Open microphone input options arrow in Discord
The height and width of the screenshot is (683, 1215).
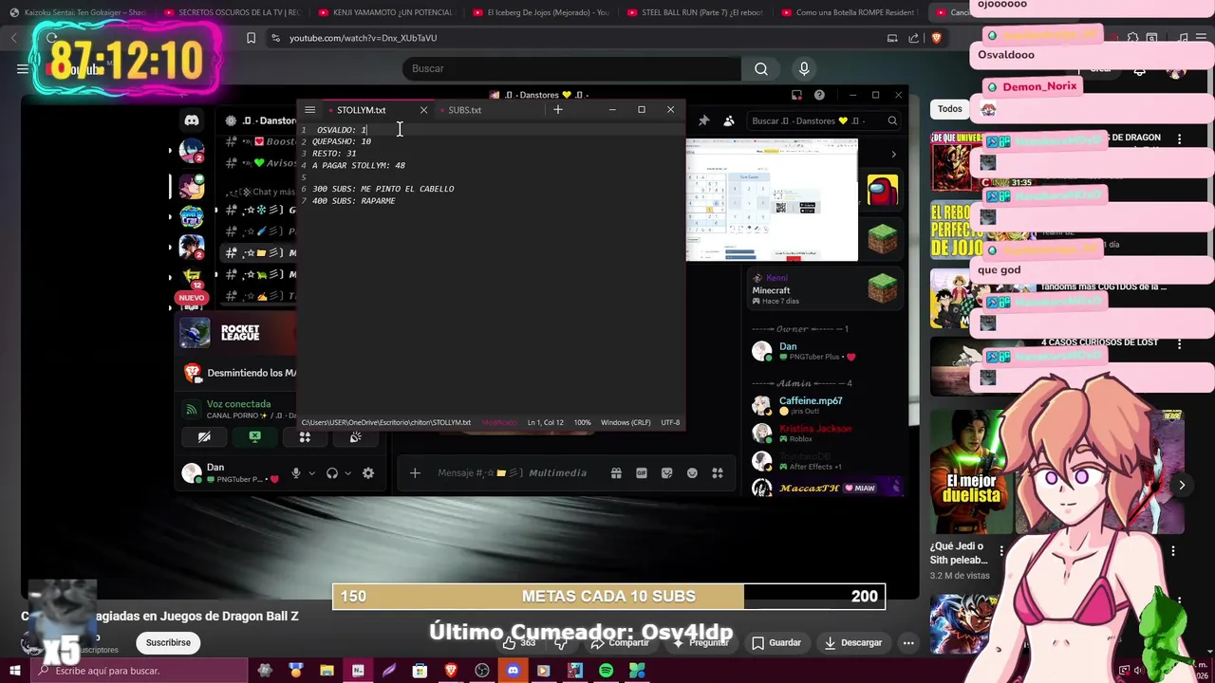pyautogui.click(x=311, y=473)
